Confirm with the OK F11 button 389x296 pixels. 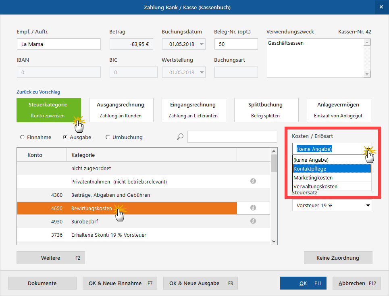click(303, 283)
